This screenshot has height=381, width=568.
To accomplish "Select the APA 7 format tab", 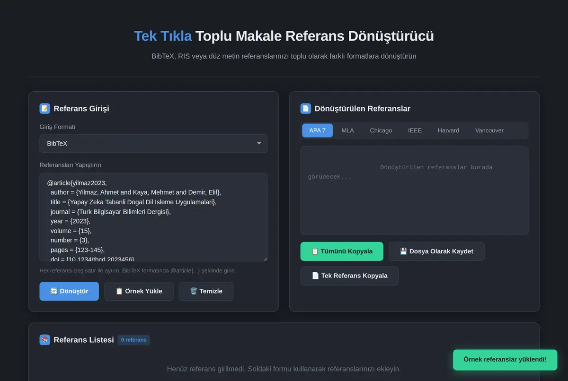I will [317, 130].
